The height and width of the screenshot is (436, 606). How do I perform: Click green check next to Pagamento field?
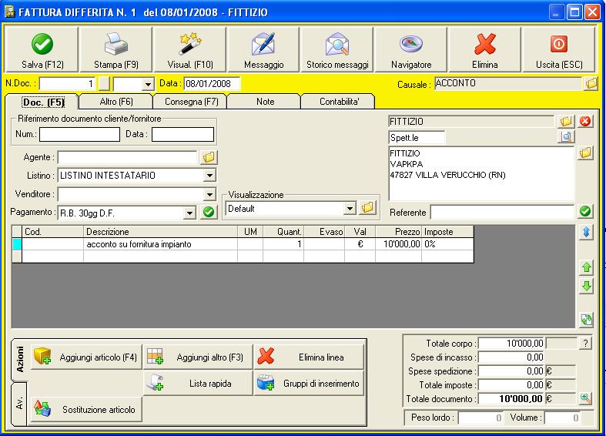[209, 212]
